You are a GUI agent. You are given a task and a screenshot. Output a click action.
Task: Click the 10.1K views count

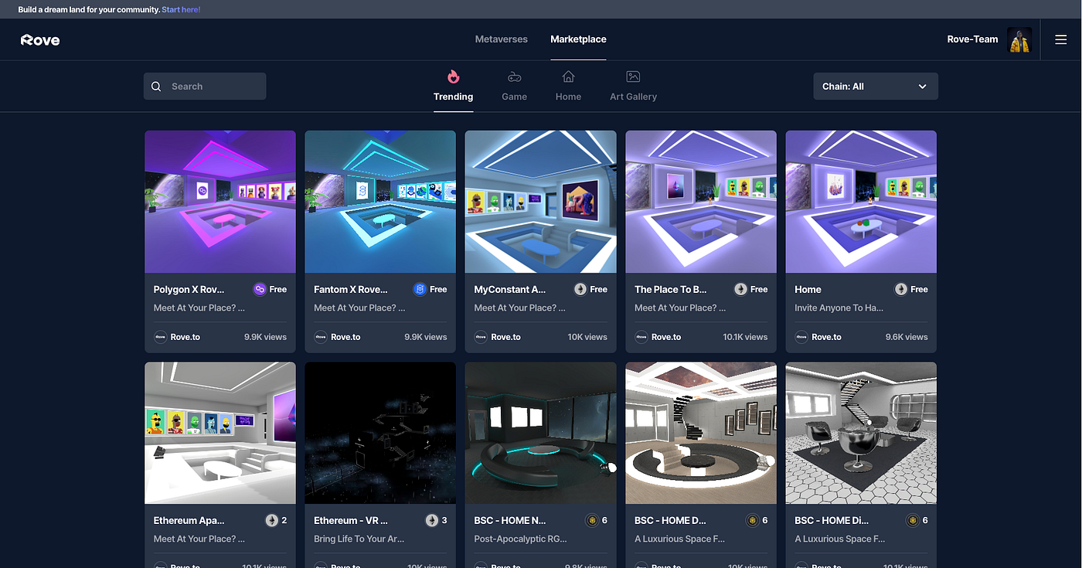click(745, 337)
